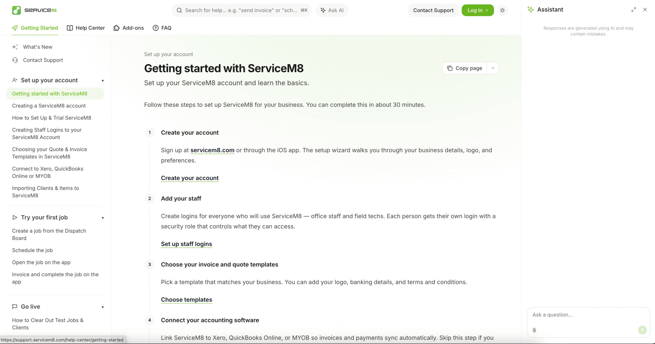Collapse the Try your first job section
The image size is (655, 344).
(103, 218)
